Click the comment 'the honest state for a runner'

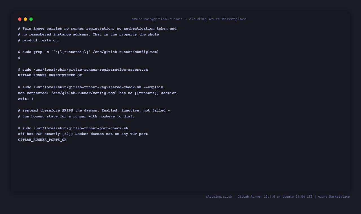pos(76,116)
